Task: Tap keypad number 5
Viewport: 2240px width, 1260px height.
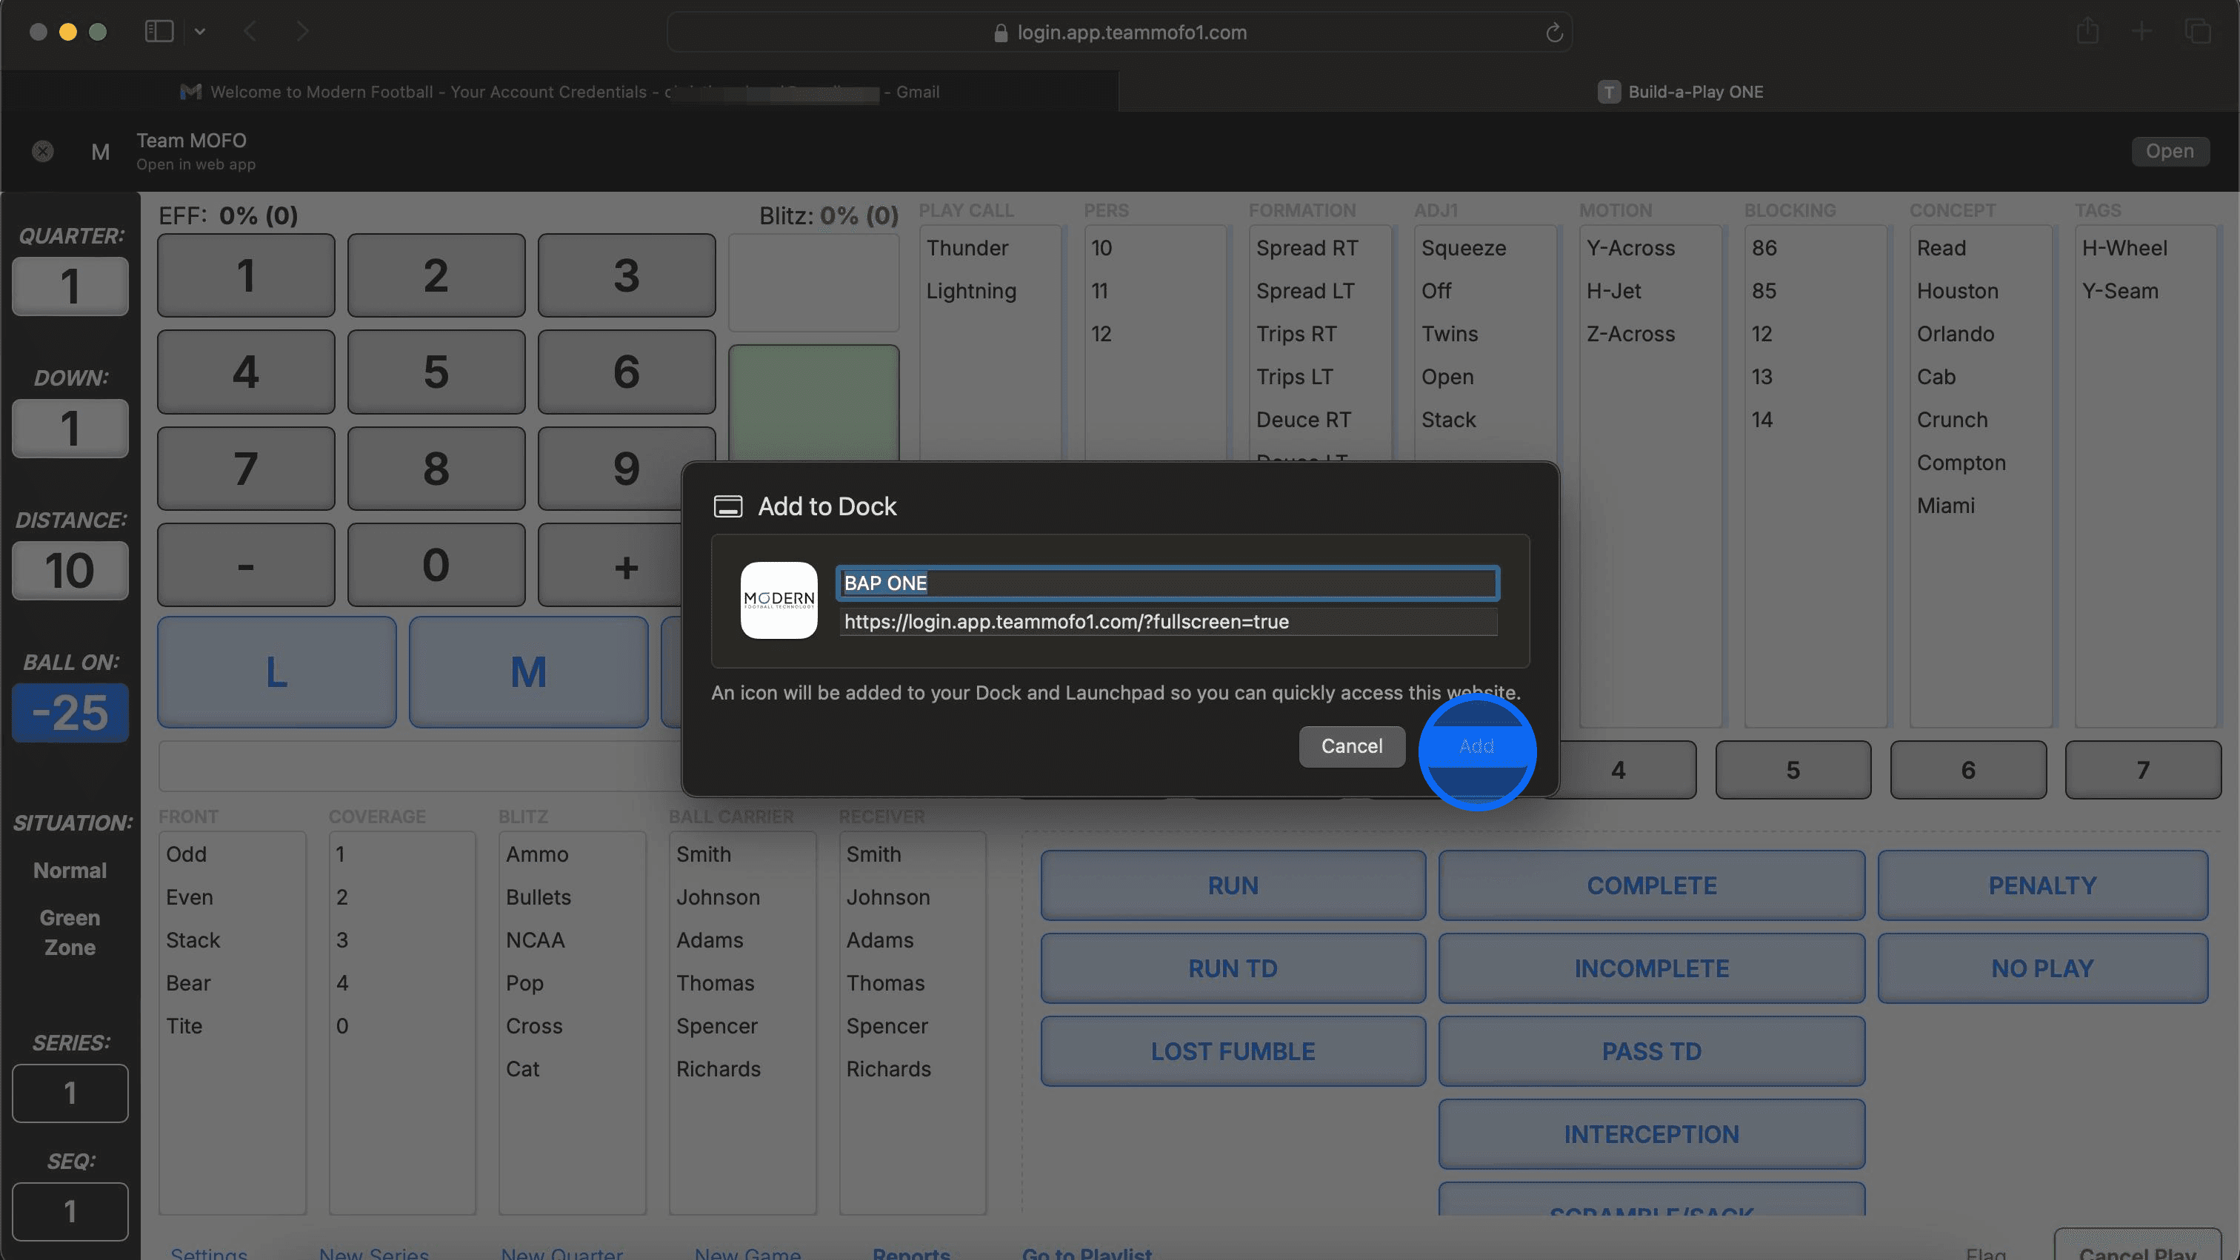Action: 436,372
